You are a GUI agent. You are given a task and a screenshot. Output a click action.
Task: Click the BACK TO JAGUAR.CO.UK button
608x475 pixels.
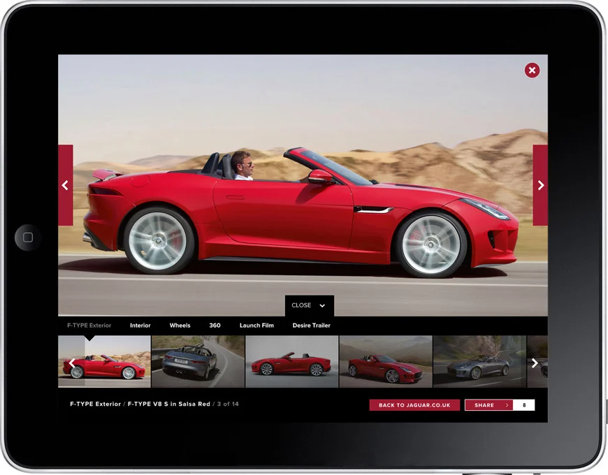414,405
